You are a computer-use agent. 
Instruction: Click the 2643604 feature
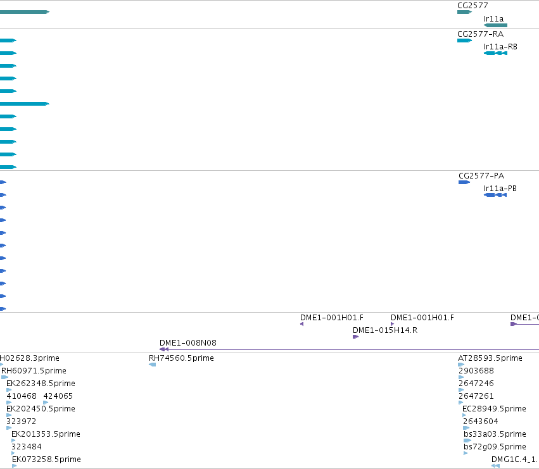click(466, 428)
